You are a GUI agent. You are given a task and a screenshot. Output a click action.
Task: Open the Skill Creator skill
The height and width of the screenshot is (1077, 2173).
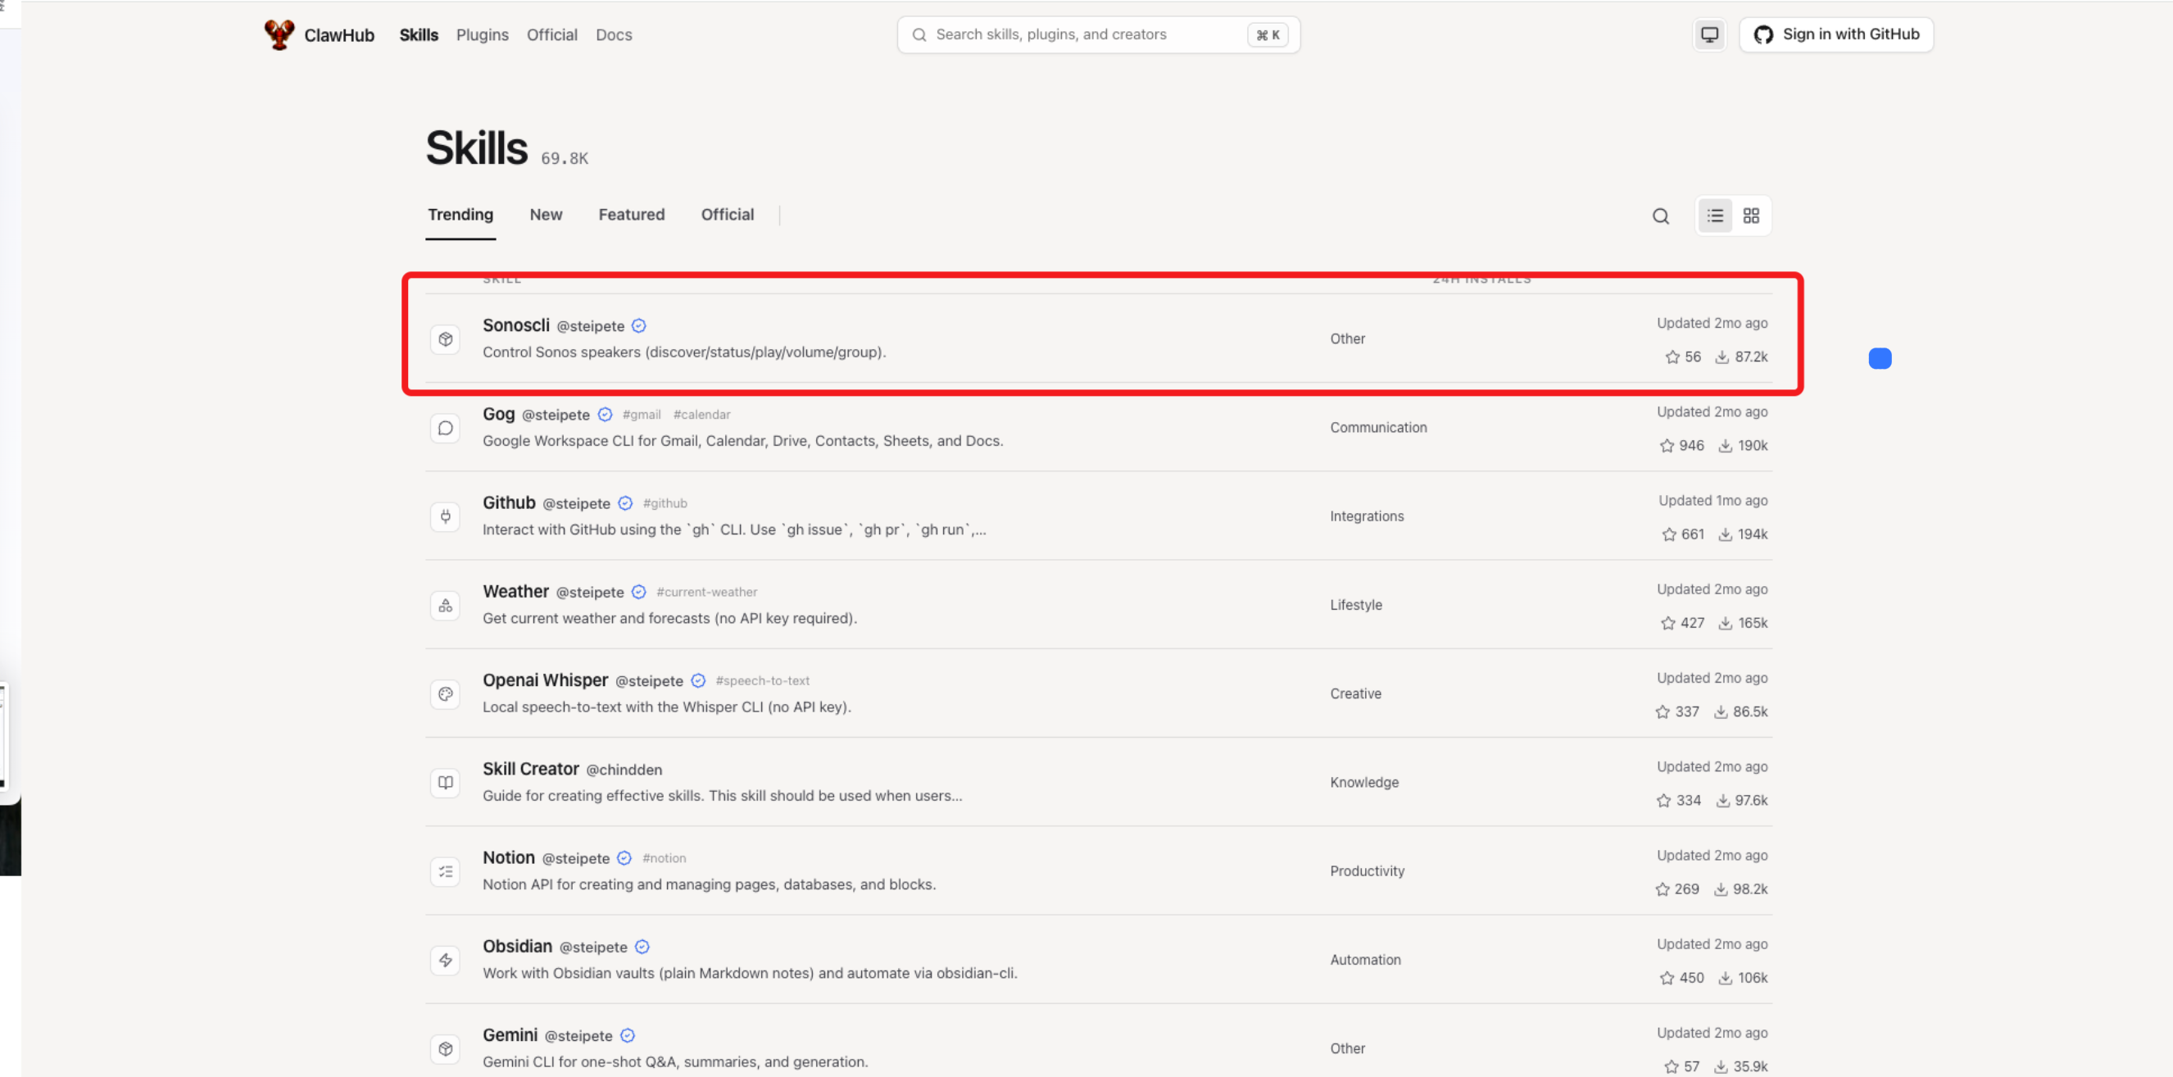531,768
